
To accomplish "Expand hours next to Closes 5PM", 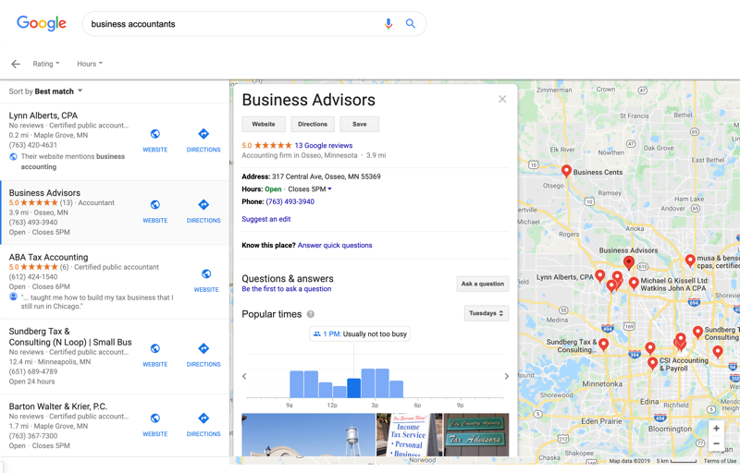I will [330, 188].
